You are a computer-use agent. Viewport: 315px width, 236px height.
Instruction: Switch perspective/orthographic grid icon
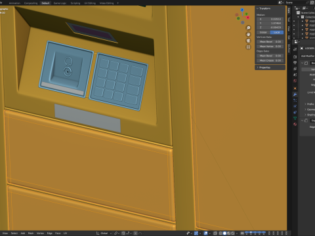pyautogui.click(x=248, y=47)
